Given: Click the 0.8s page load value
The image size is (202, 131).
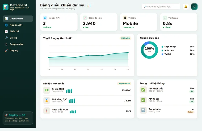Looking at the screenshot, I should (167, 23).
